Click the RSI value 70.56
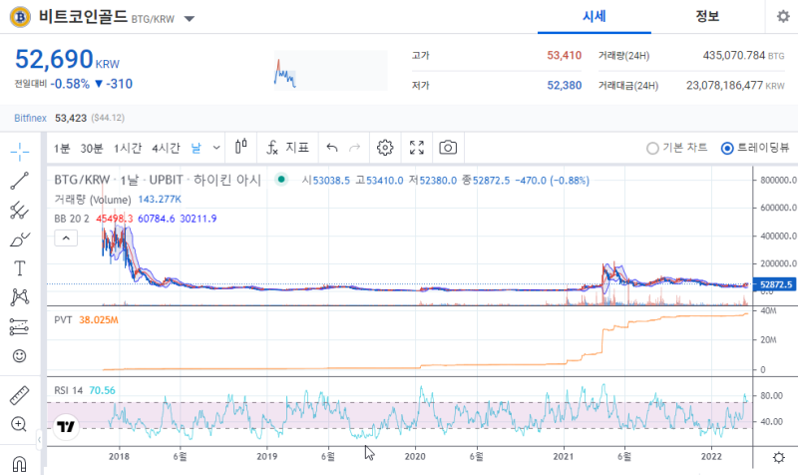 [x=102, y=390]
